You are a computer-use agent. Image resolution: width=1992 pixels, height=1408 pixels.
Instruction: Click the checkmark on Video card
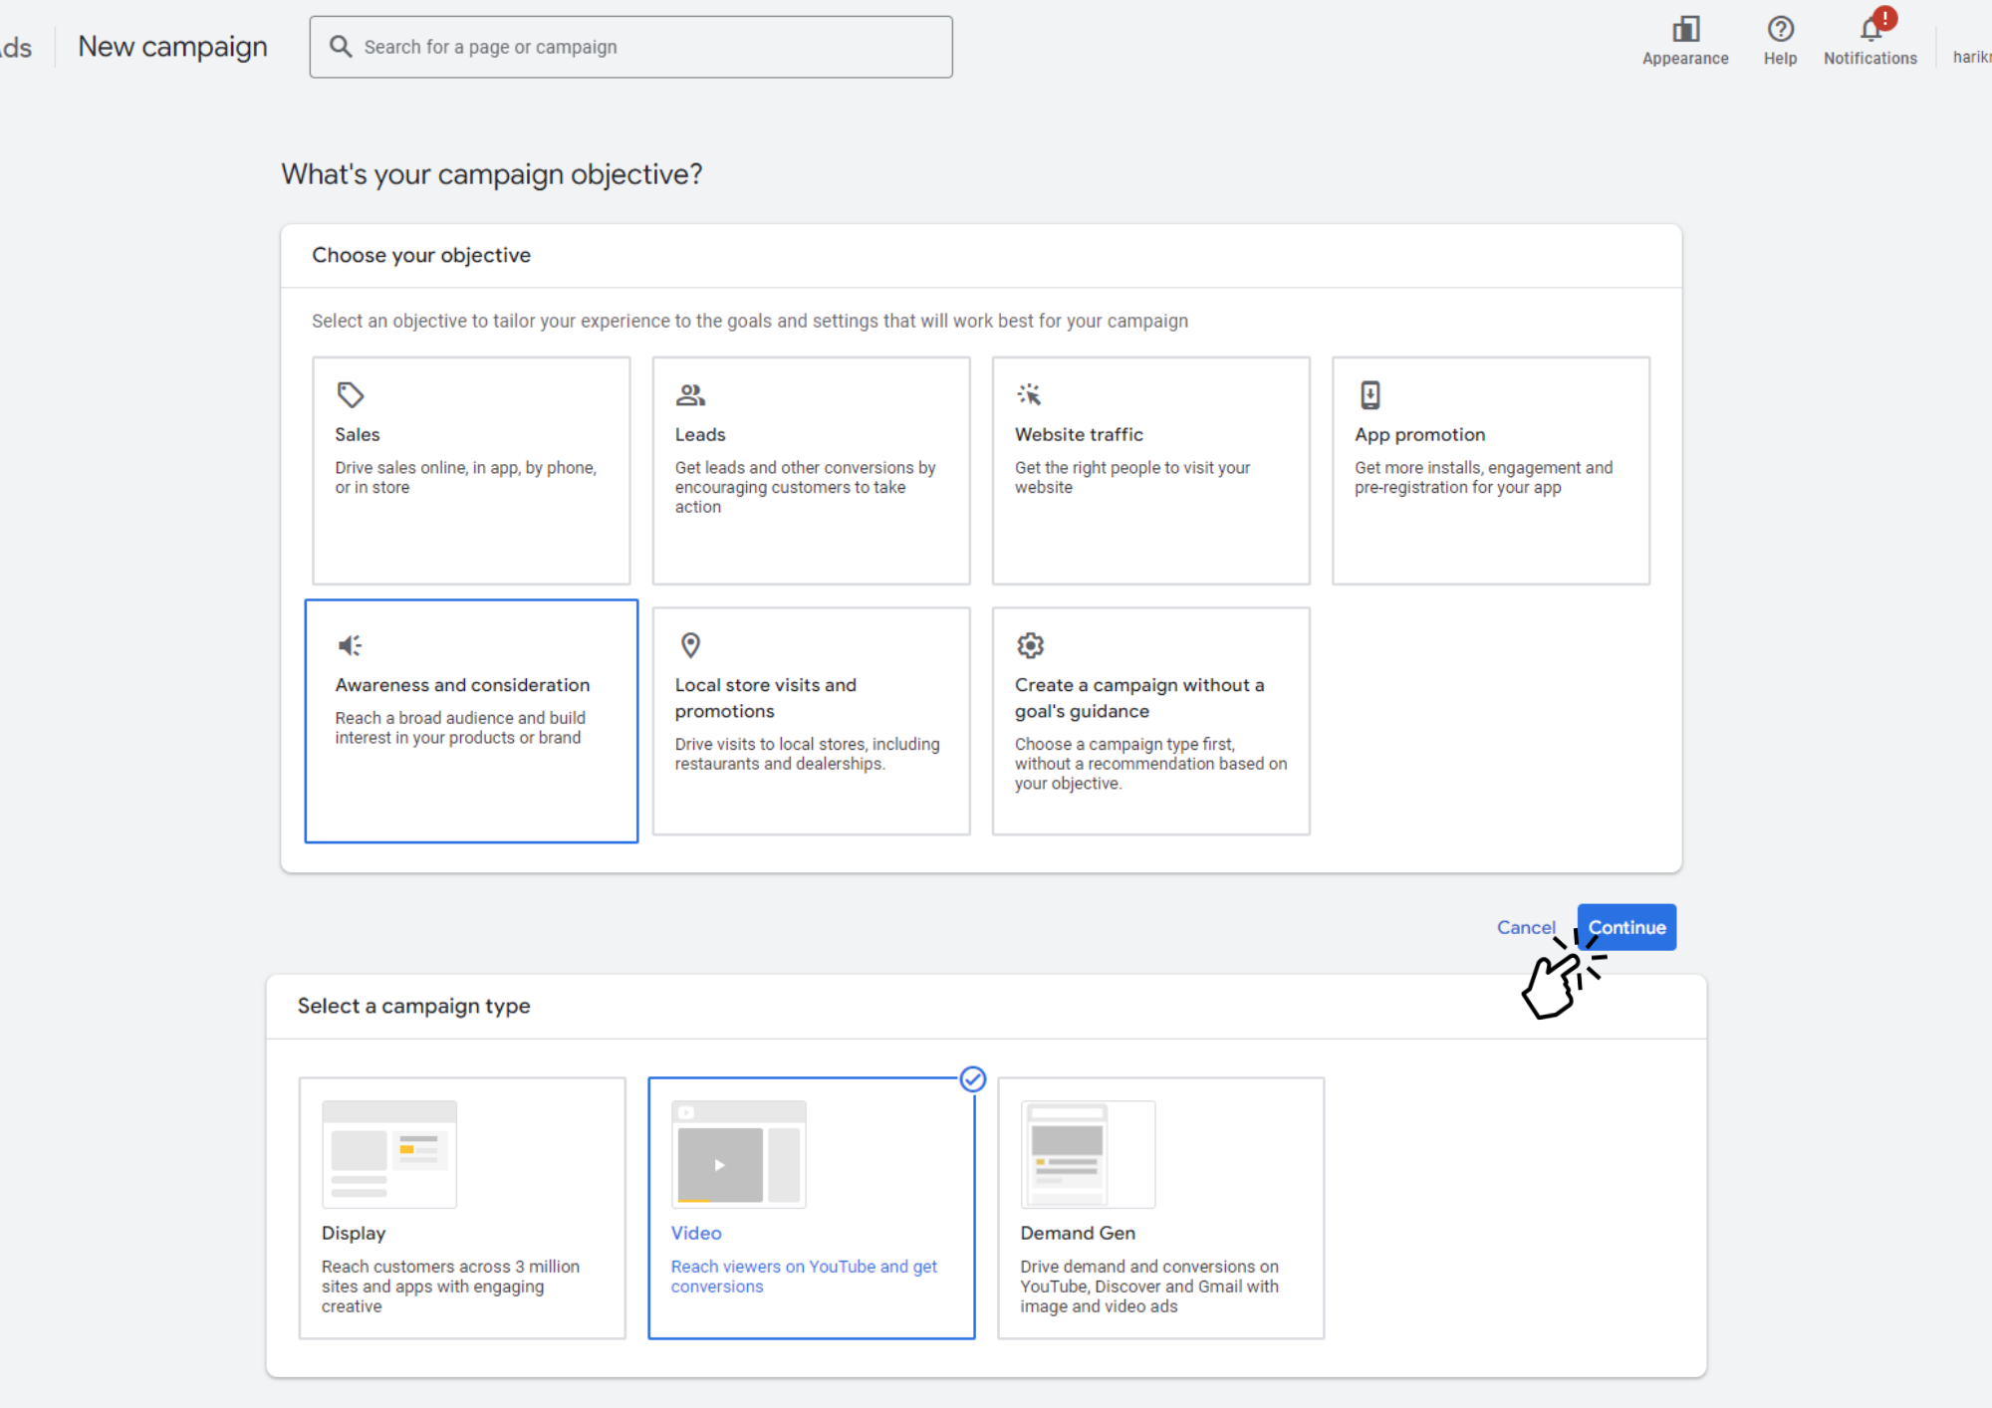pos(973,1079)
